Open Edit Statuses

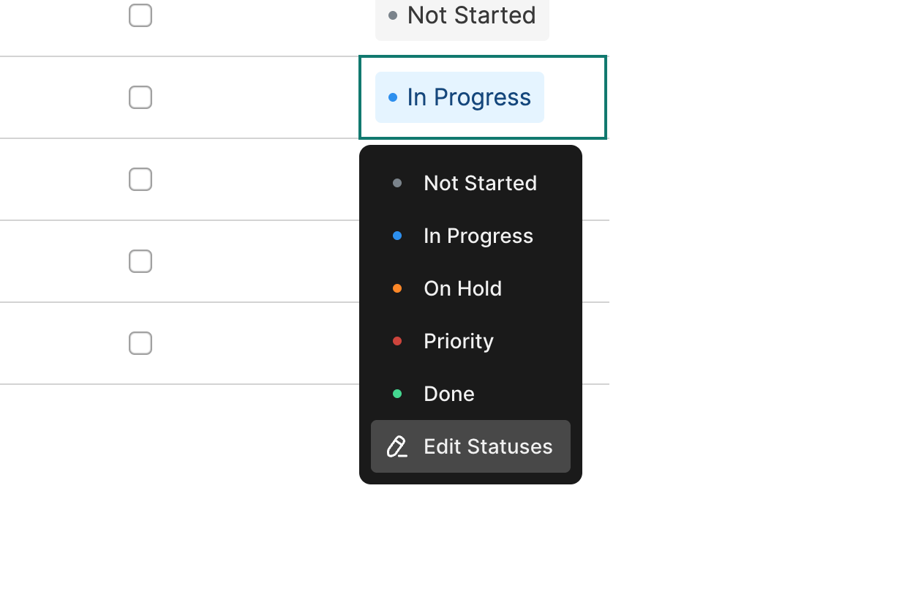[488, 446]
